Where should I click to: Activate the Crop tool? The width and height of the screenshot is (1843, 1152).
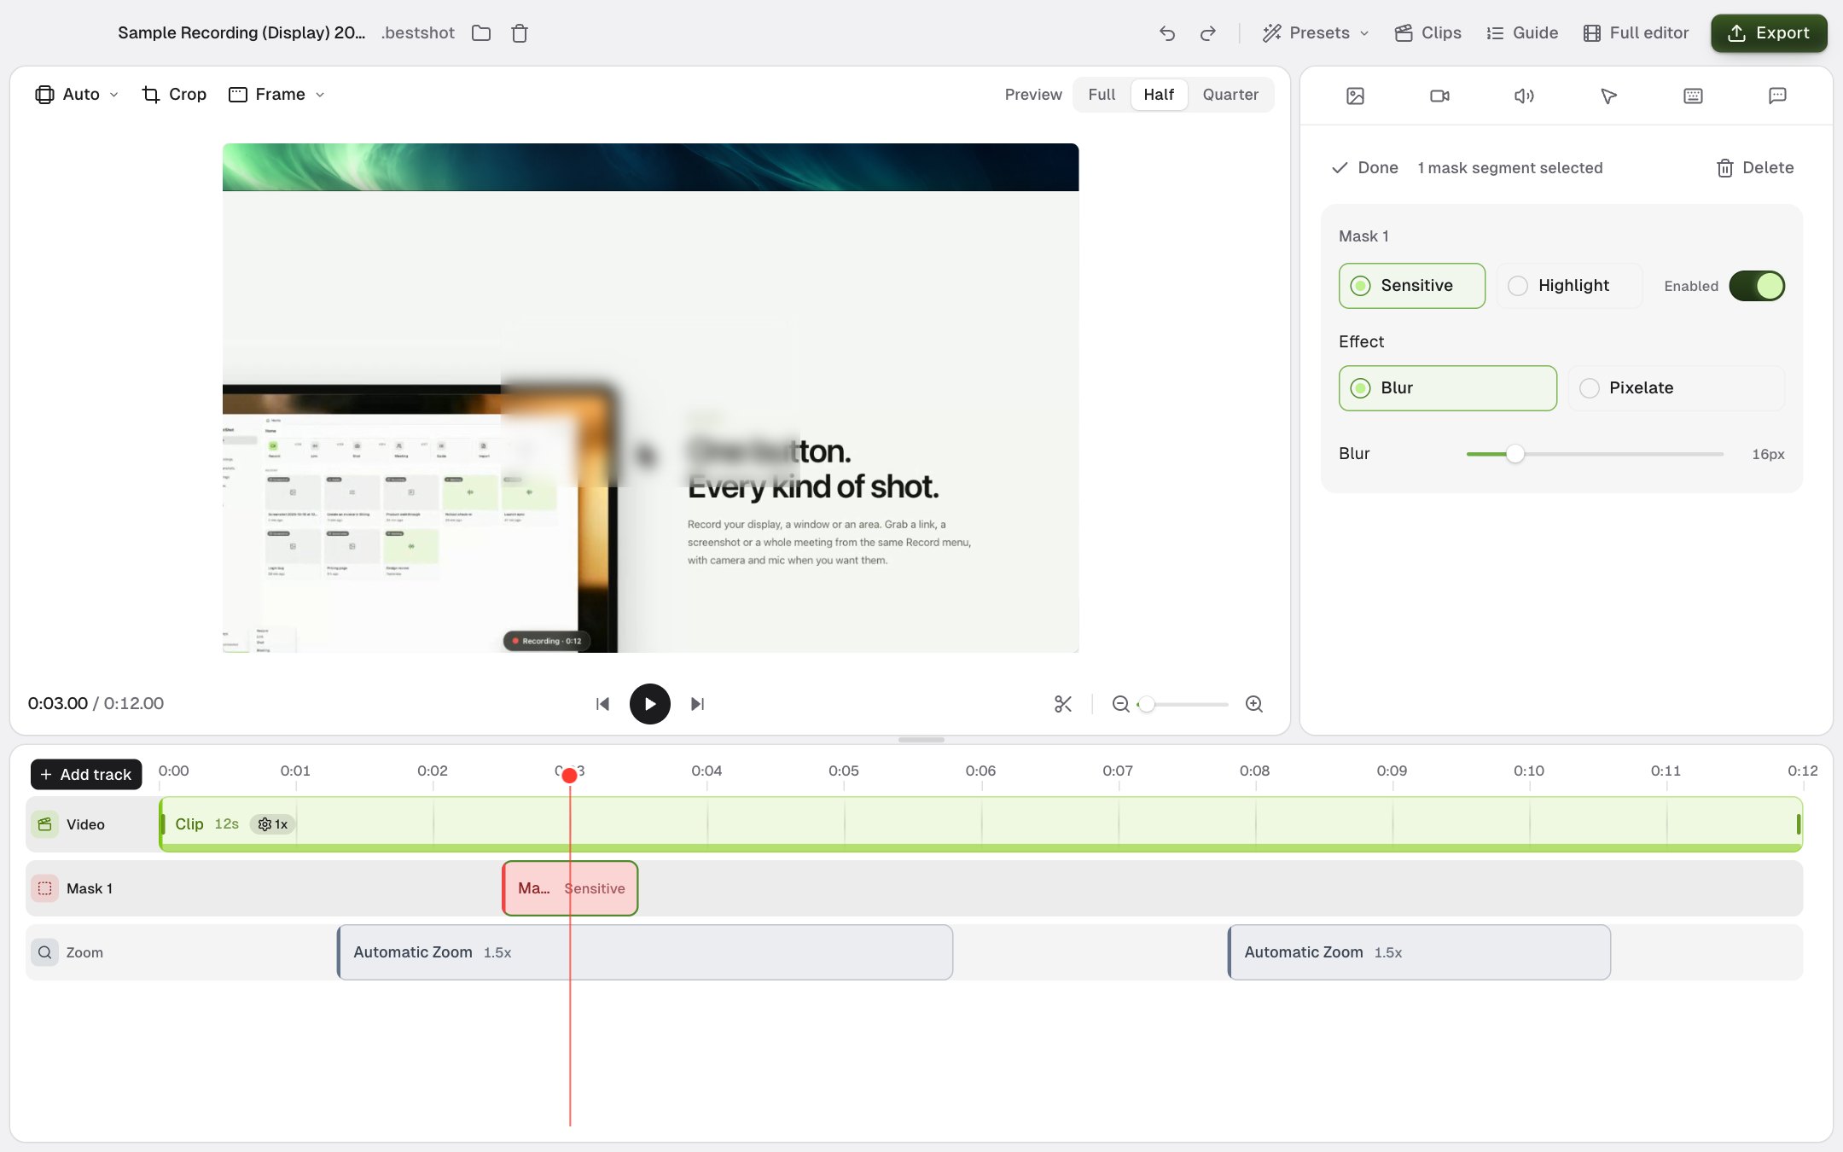(174, 95)
